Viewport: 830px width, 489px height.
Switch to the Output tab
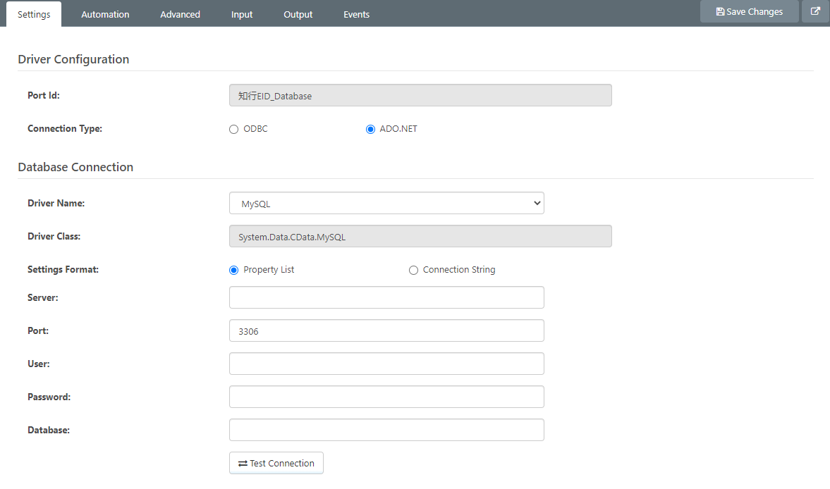tap(298, 14)
